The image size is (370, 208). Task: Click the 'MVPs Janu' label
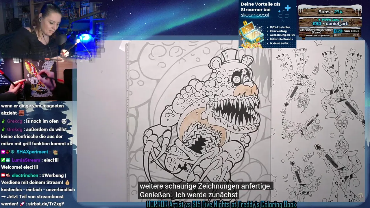pos(330,19)
